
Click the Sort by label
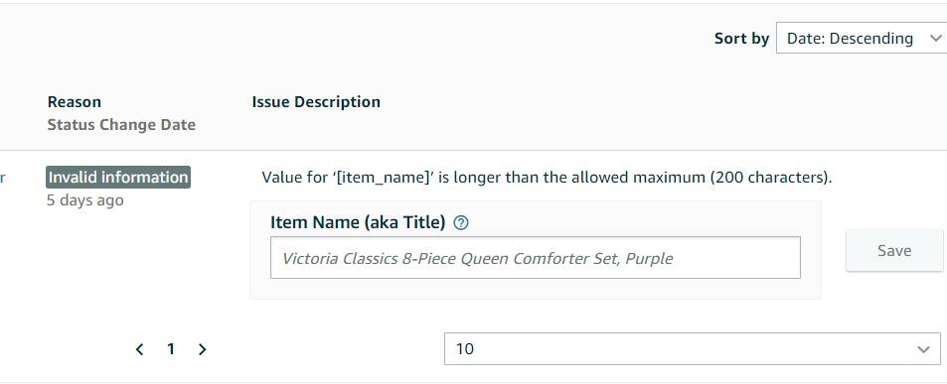coord(741,39)
